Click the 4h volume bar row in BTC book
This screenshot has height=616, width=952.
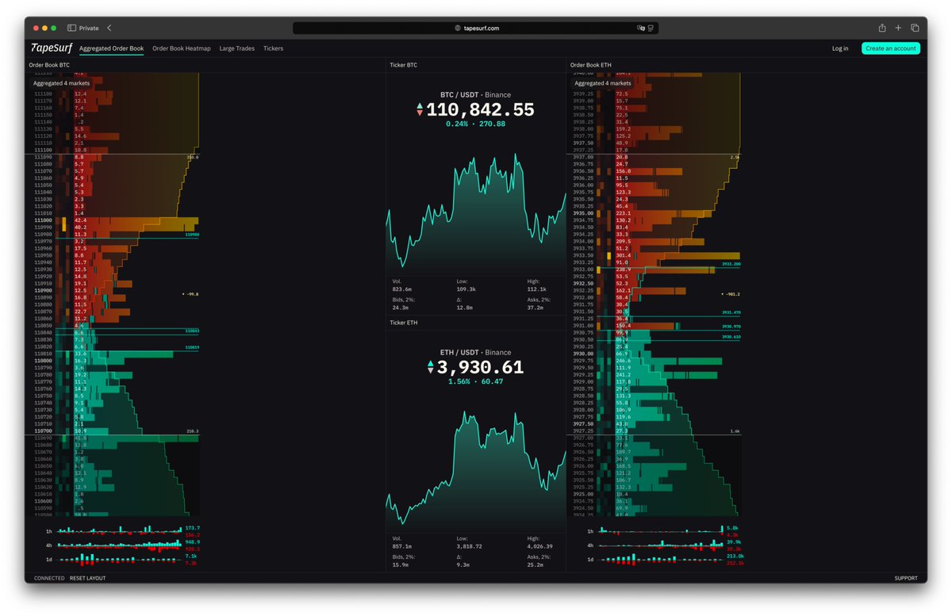[119, 545]
